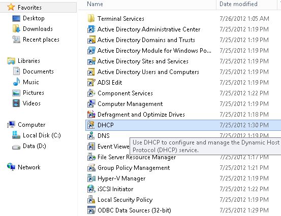The height and width of the screenshot is (216, 281).
Task: Select the Computer Management name
Action: [x=130, y=104]
